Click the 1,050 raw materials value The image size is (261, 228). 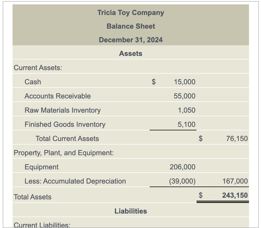[187, 110]
